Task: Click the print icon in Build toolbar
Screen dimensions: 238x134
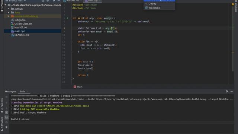Action: click(7, 122)
